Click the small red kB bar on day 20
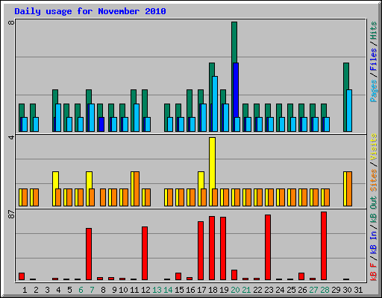Image resolution: width=382 pixels, height=298 pixels. point(234,275)
